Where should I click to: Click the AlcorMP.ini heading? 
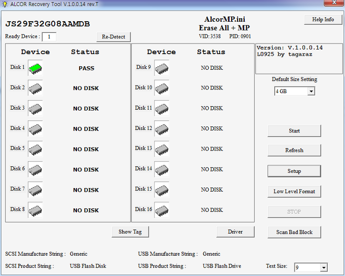(x=224, y=19)
